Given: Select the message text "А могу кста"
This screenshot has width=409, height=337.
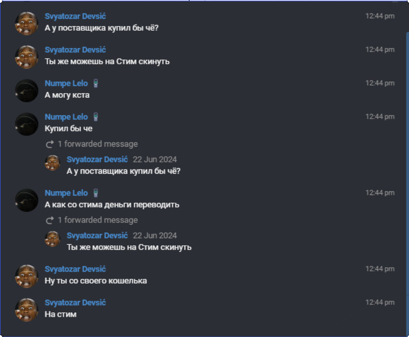Looking at the screenshot, I should tap(67, 95).
